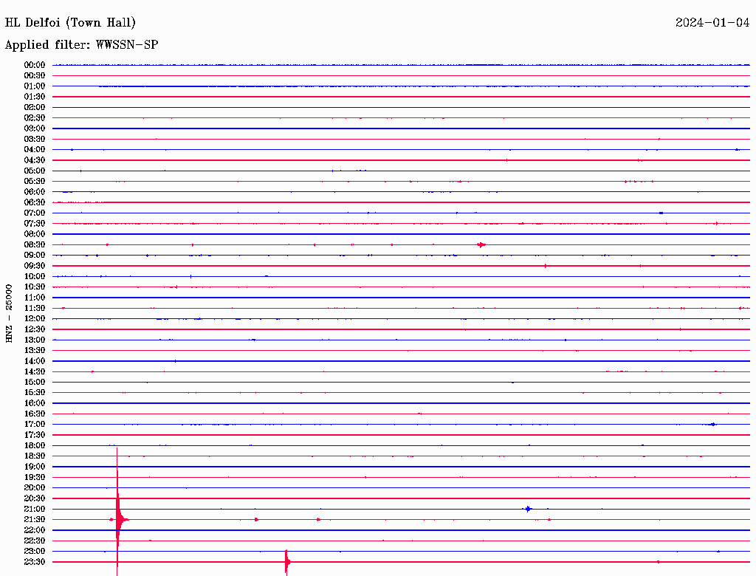Select the 18:00 time label
Viewport: 756px width, 576px height.
tap(35, 445)
